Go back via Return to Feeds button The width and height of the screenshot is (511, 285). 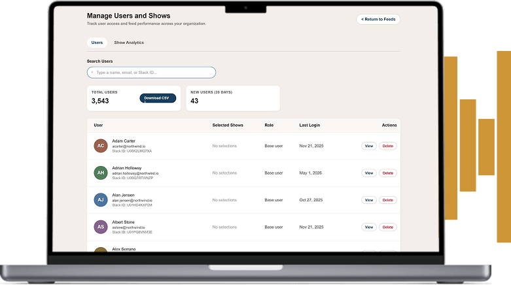click(x=378, y=19)
